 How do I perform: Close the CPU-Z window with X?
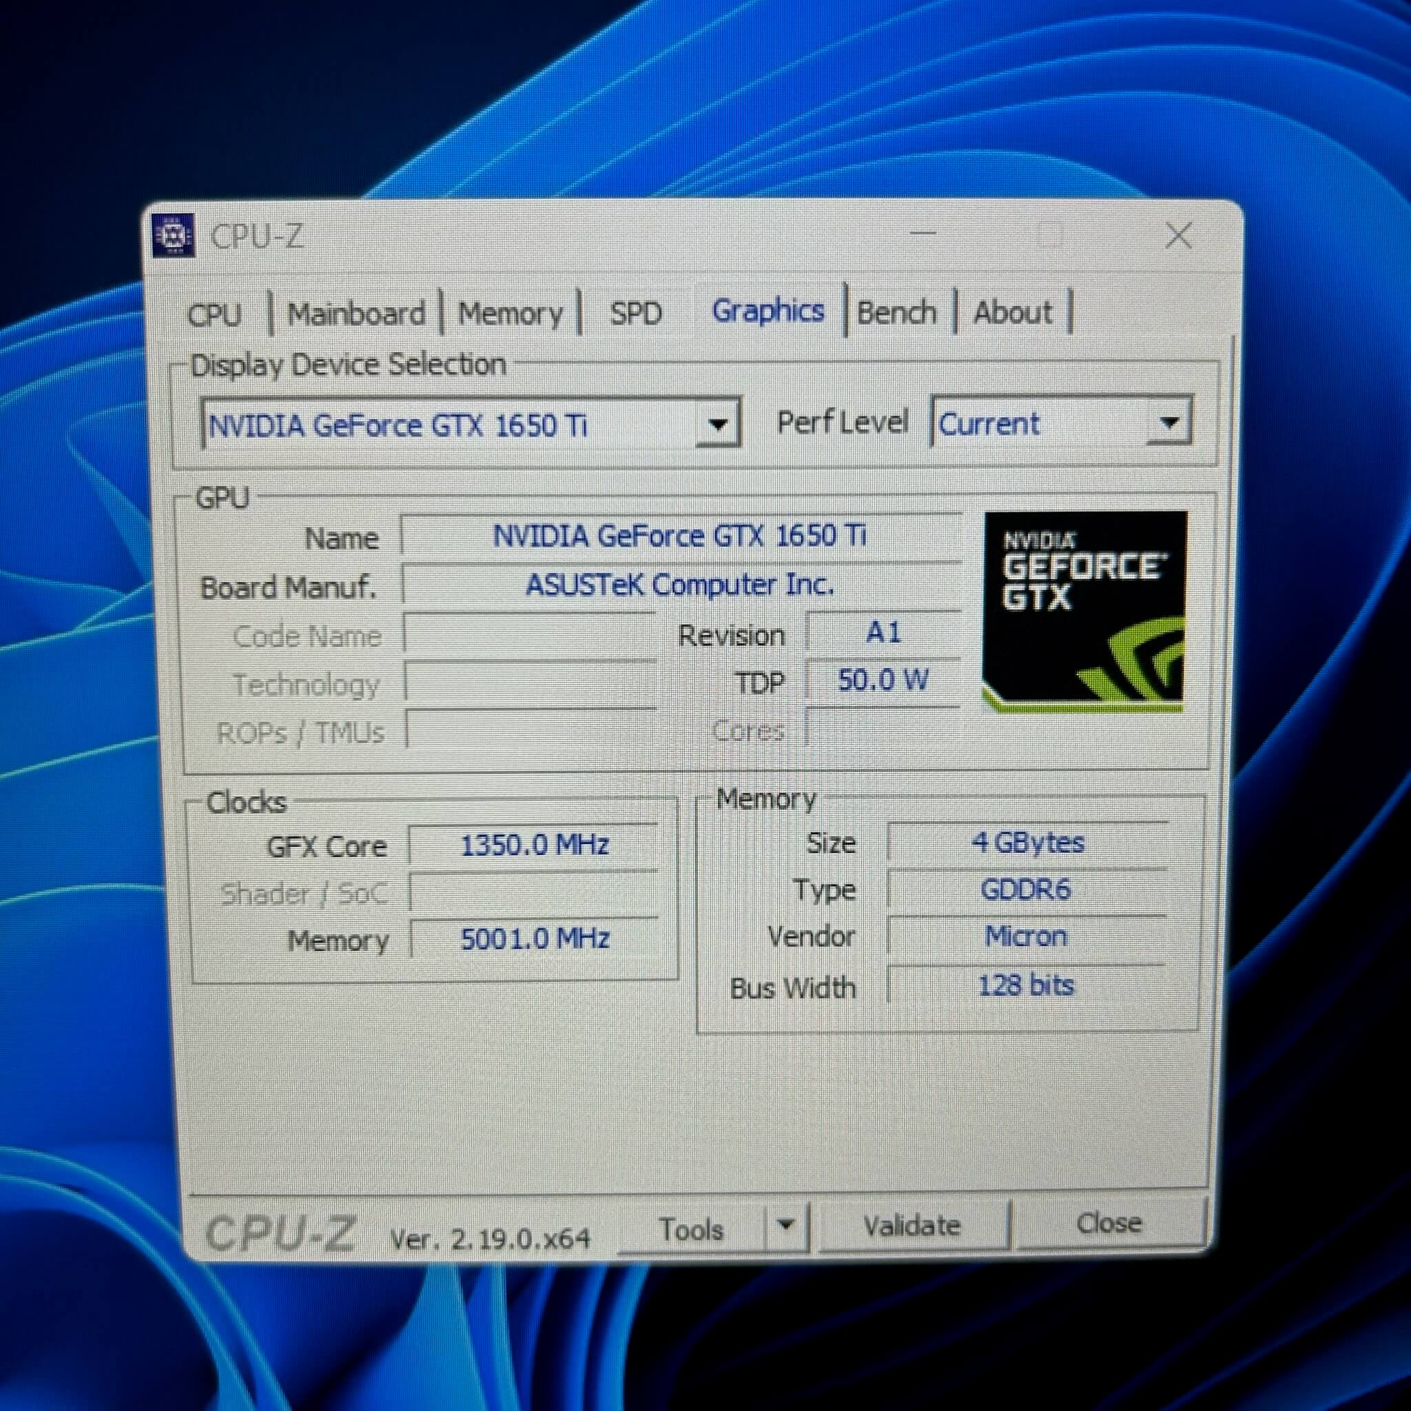(x=1178, y=236)
